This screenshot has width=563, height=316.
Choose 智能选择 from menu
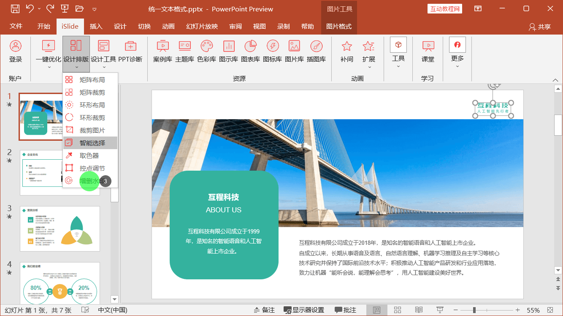click(x=90, y=143)
